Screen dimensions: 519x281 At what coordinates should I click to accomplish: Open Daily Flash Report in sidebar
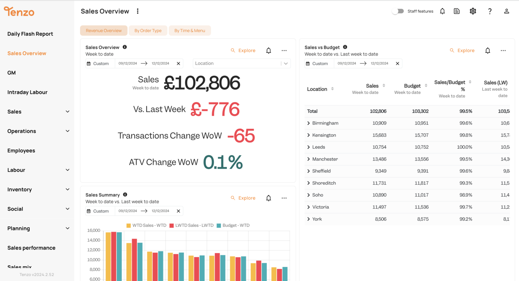click(30, 34)
